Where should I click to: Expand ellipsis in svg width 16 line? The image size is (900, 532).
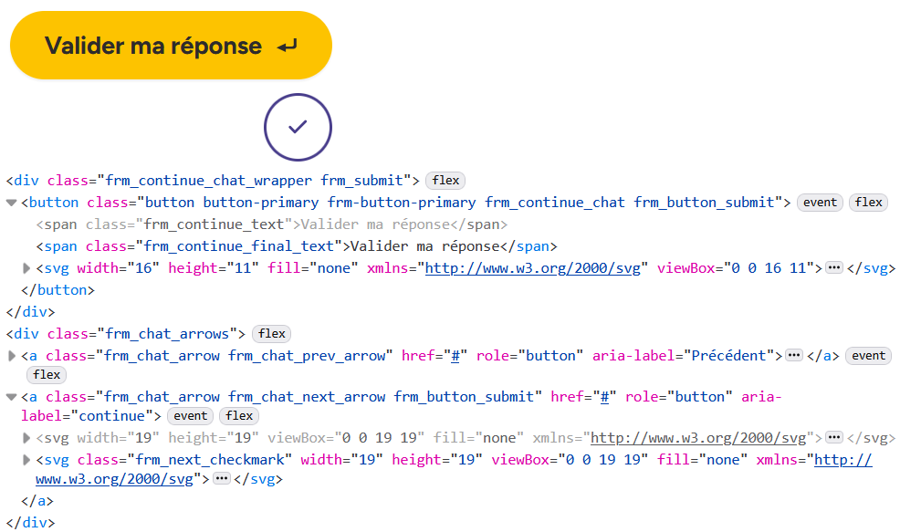click(834, 268)
